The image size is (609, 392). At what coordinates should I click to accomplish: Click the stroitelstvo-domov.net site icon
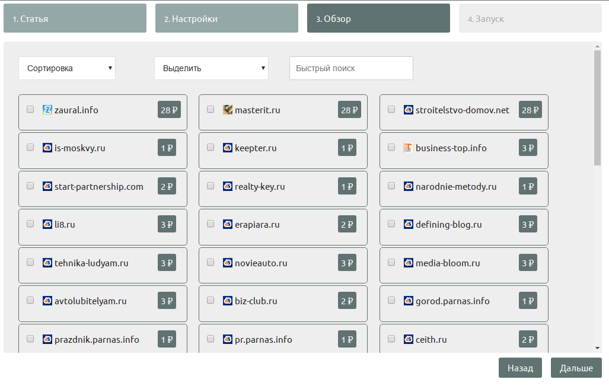pos(408,110)
